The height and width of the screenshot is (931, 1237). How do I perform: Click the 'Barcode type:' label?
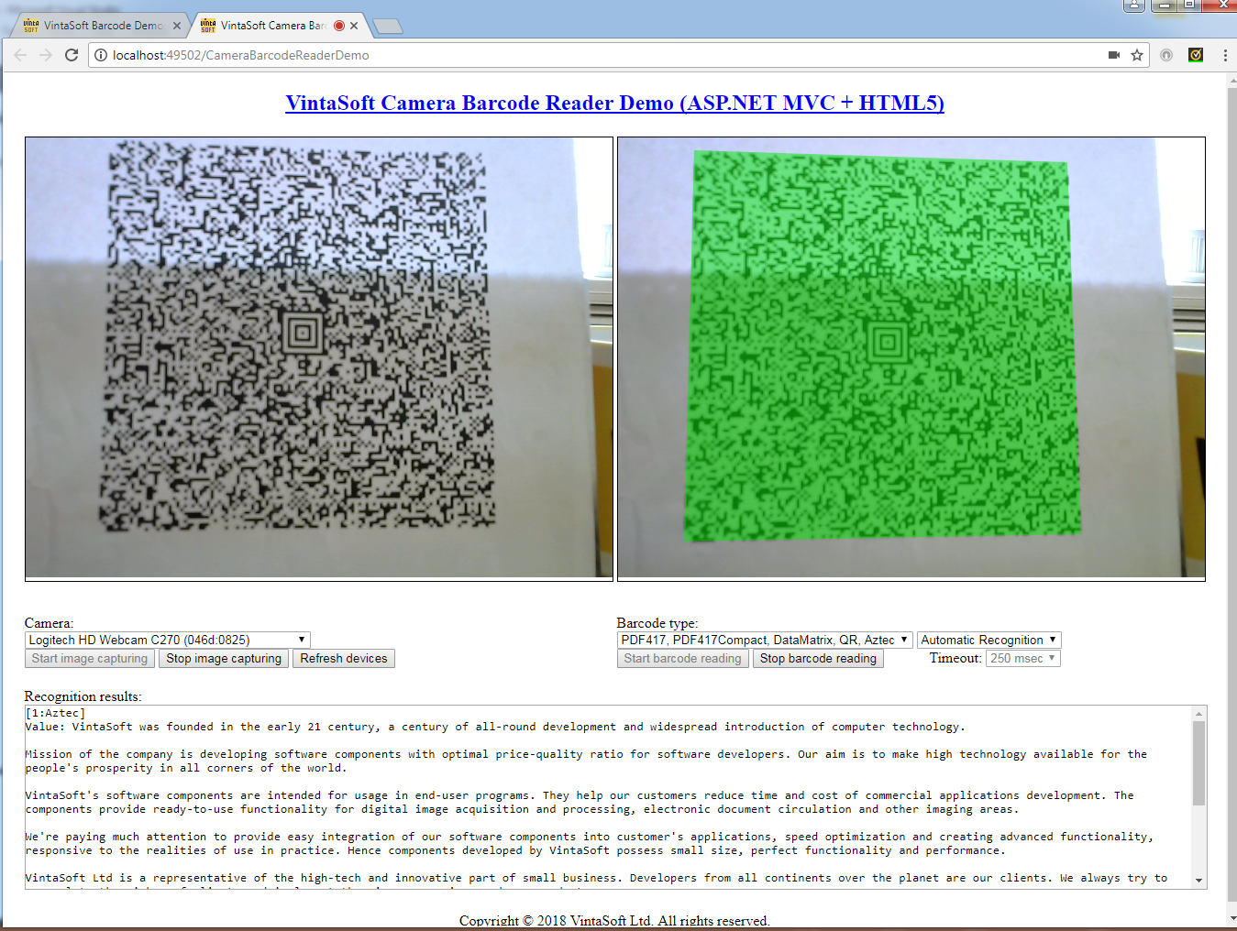(x=657, y=623)
